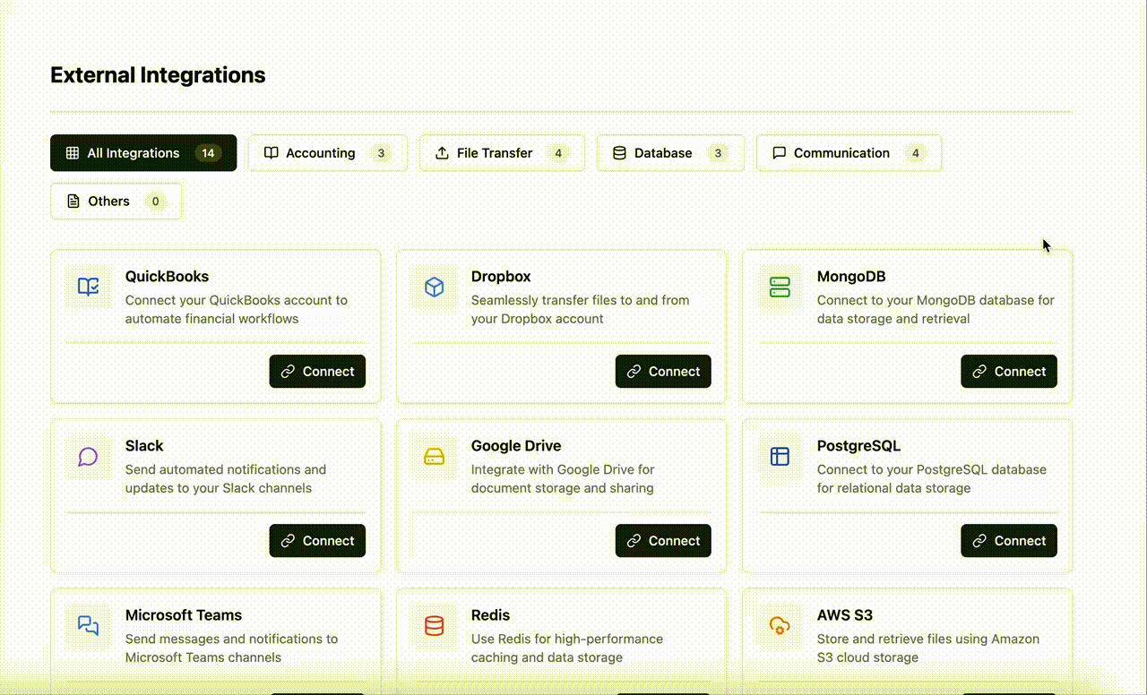Connect the PostgreSQL integration
Screen dimensions: 1147x695
coord(1009,541)
